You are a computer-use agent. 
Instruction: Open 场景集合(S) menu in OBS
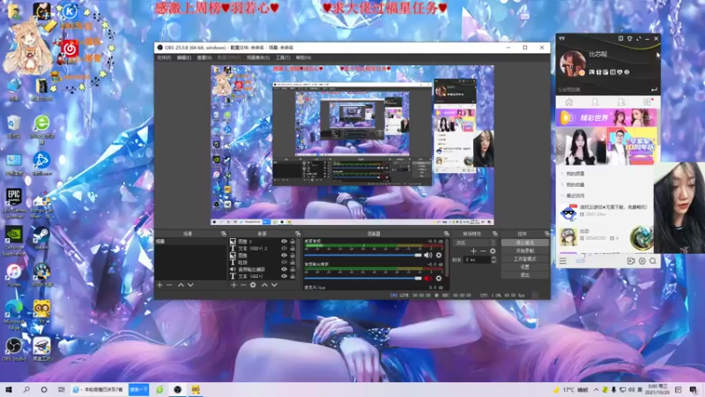point(257,57)
